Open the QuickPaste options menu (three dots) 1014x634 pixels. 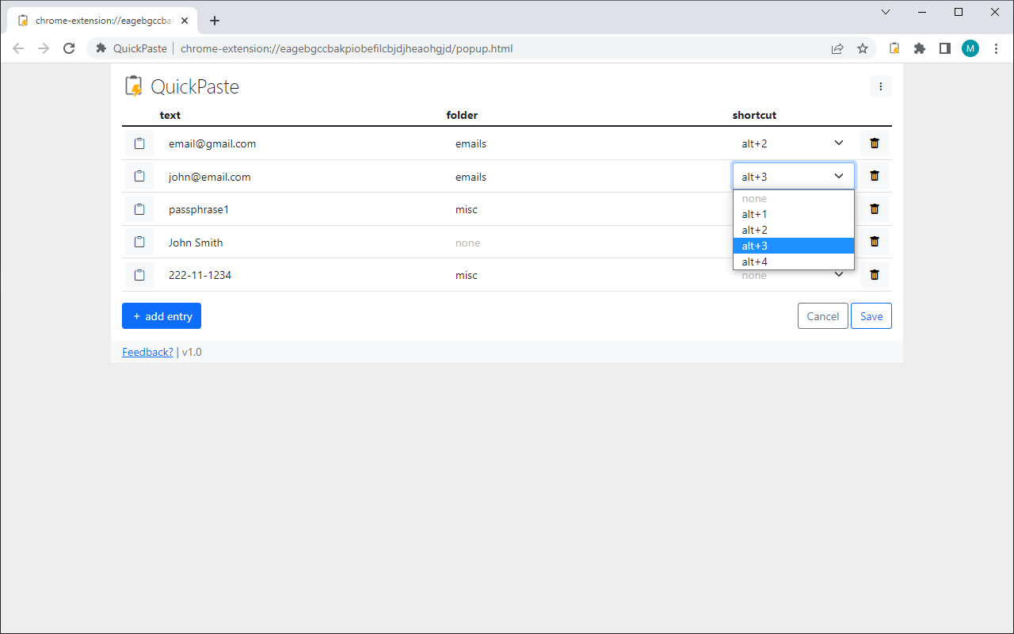tap(880, 86)
